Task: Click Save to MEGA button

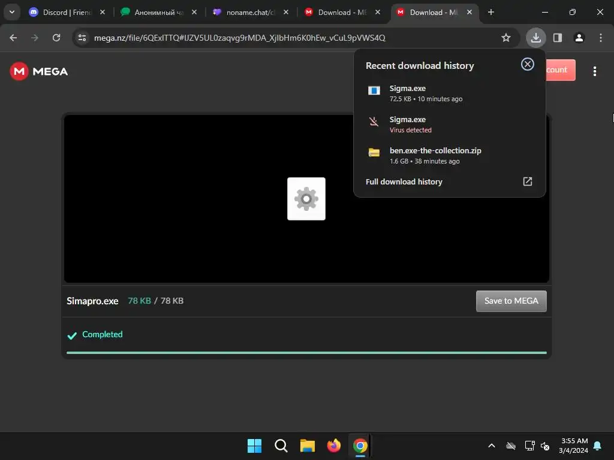Action: [511, 301]
